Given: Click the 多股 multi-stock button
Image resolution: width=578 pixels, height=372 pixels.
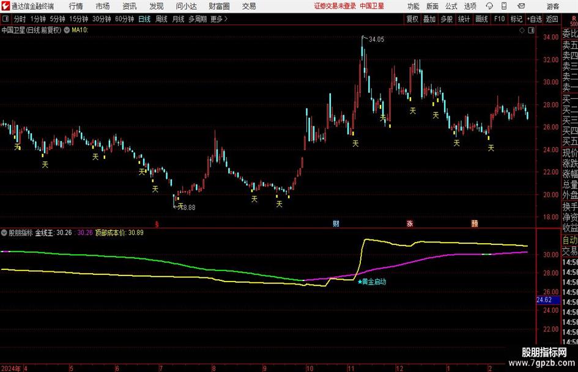Looking at the screenshot, I should click(446, 19).
